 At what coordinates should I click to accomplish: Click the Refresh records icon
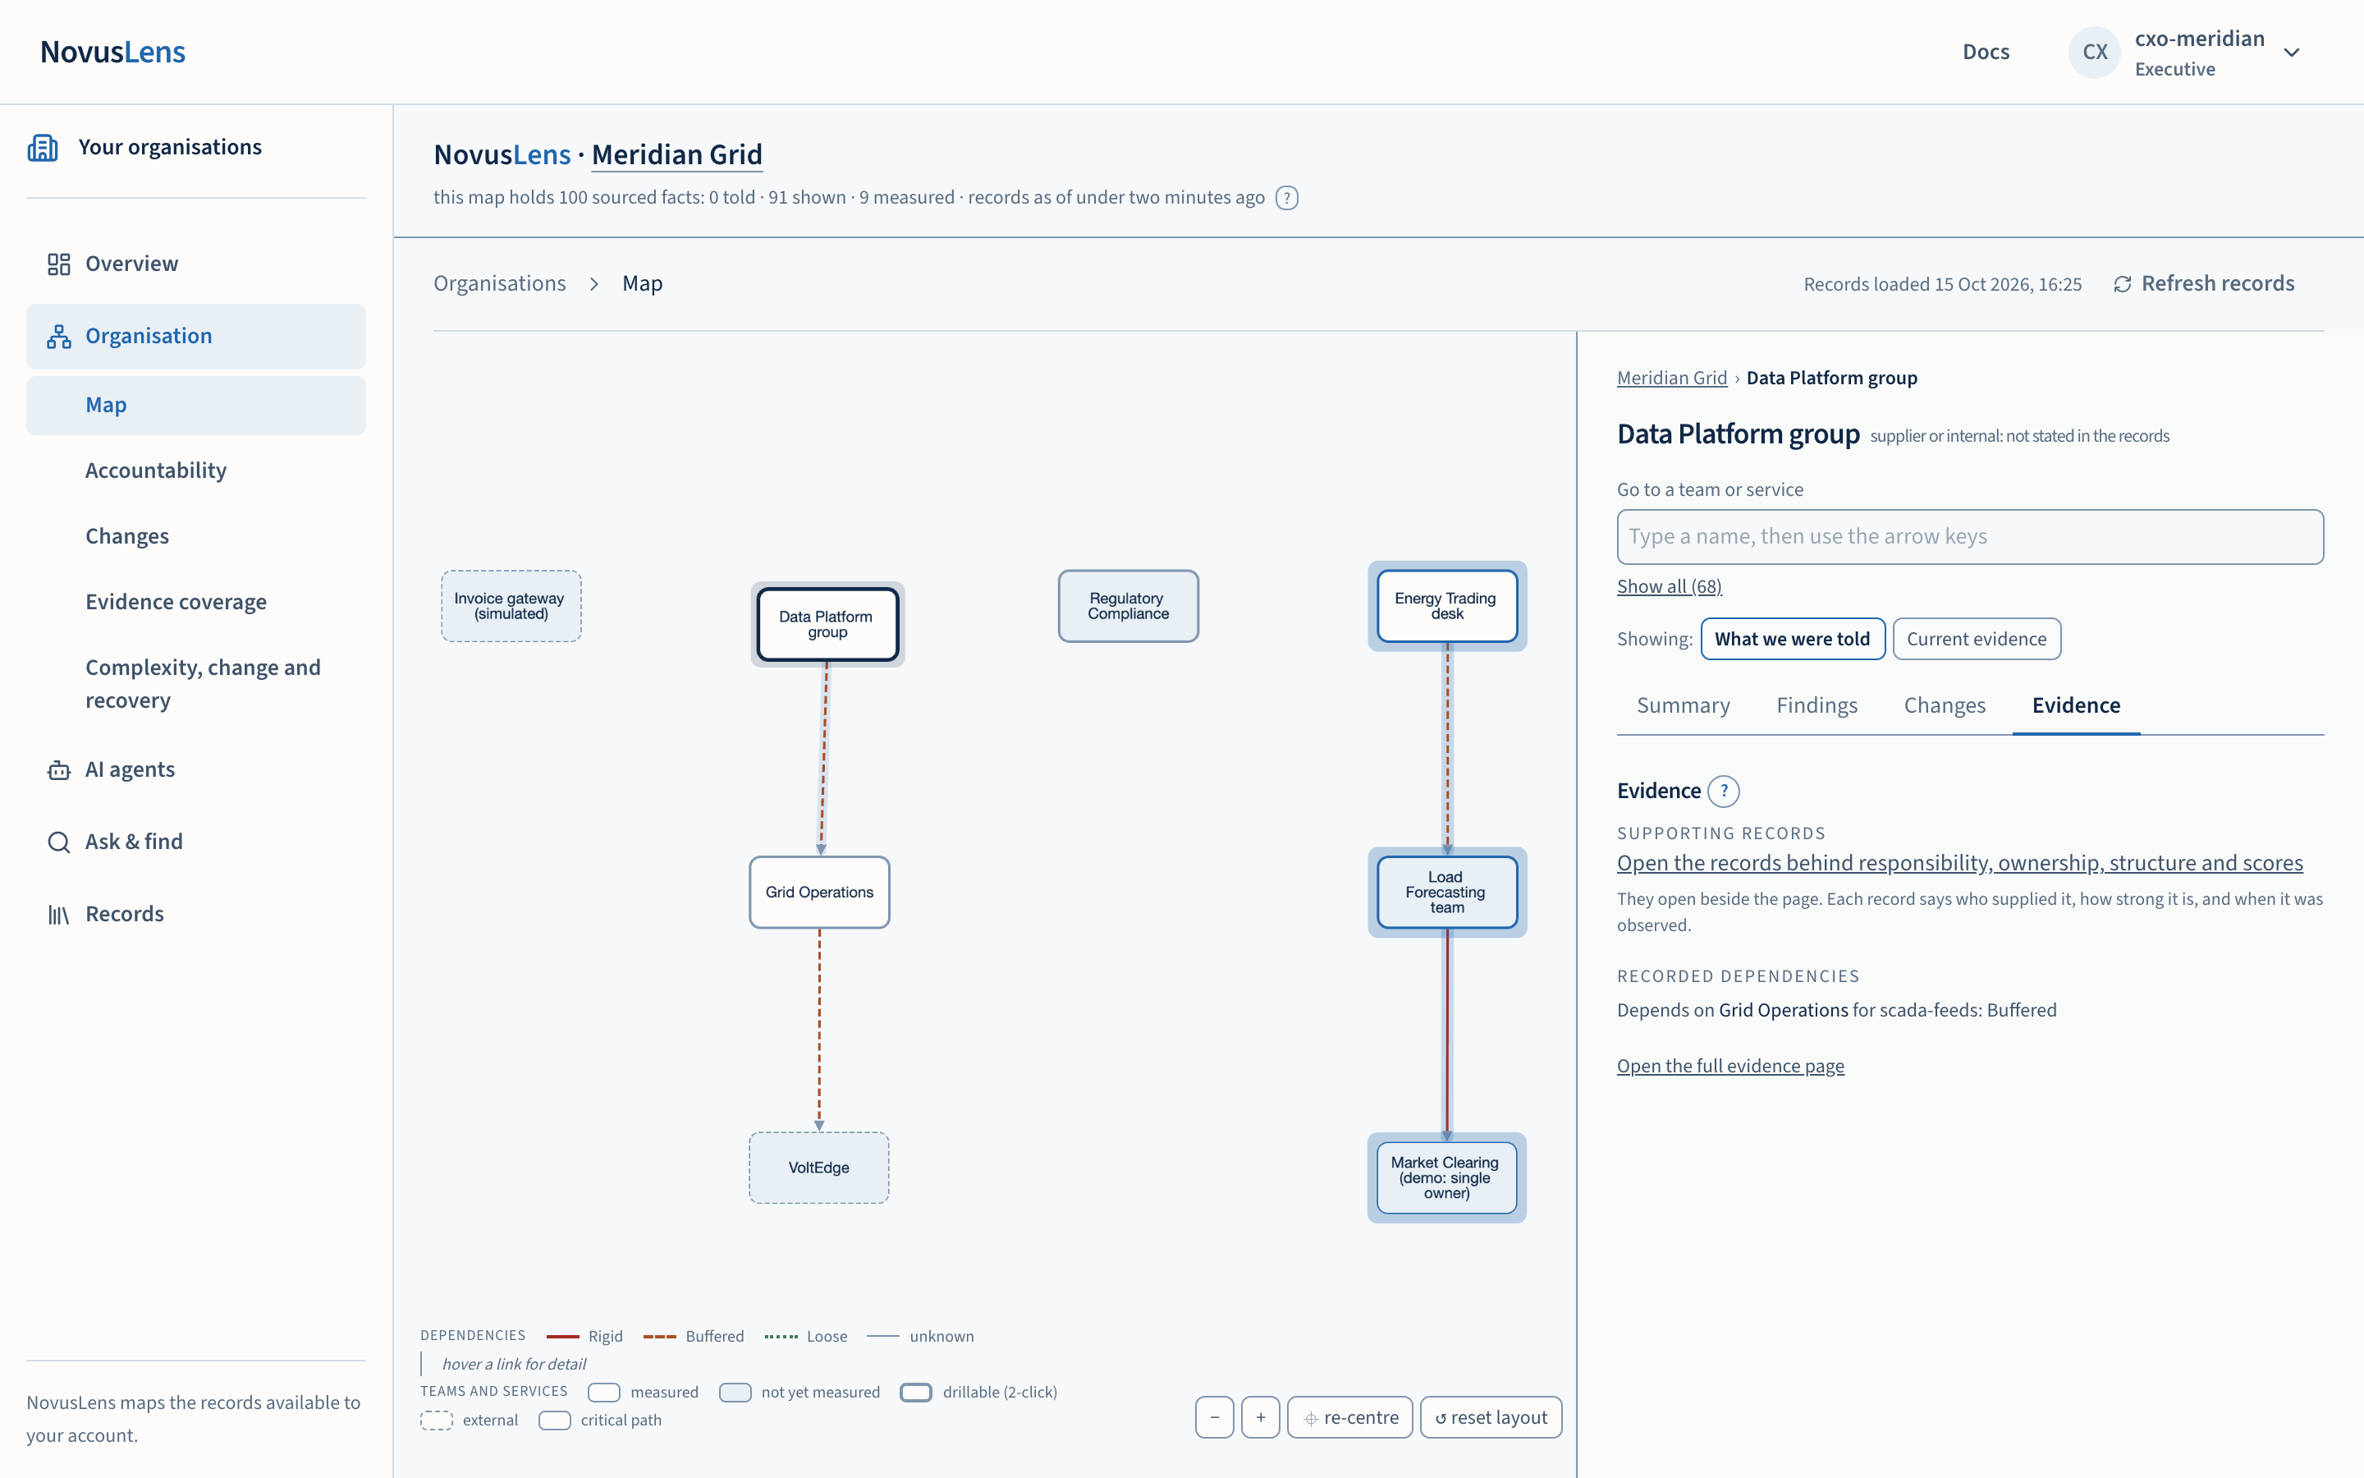pos(2122,284)
